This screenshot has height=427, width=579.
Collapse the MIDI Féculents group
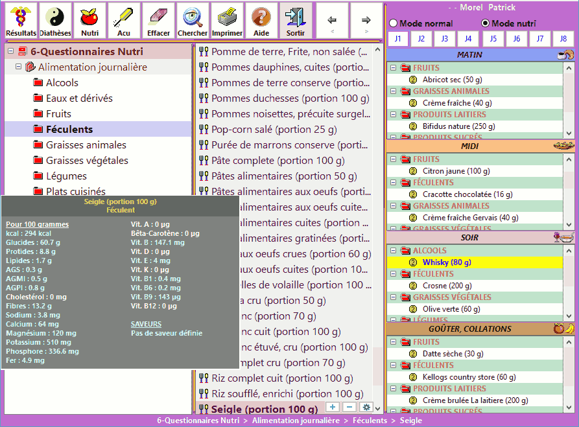tap(394, 183)
